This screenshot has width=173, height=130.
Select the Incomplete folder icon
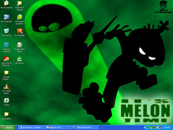coord(6,116)
